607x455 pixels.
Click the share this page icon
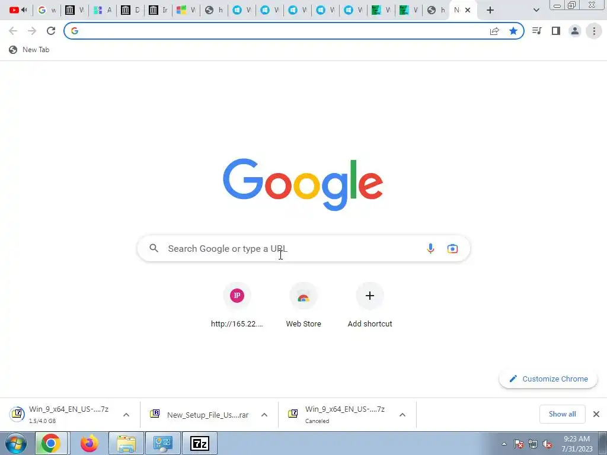tap(494, 31)
